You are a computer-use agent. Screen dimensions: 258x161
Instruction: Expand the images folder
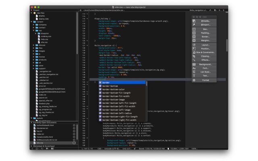34,51
